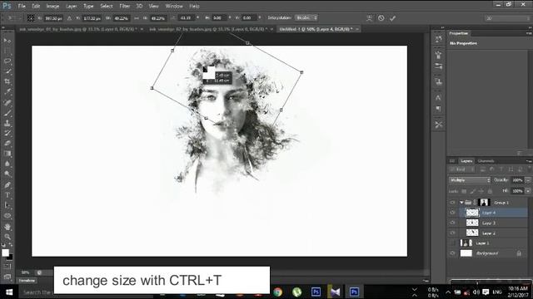
Task: Open the Tool Presets panel icon
Action: pyautogui.click(x=438, y=125)
